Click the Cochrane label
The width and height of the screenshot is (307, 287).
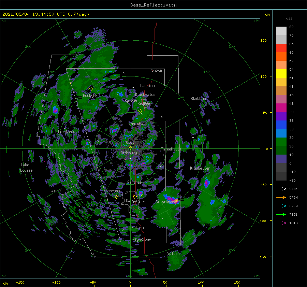(x=112, y=191)
